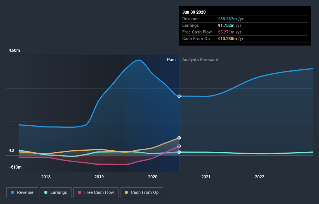Toggle the Earnings legend button

pos(56,193)
